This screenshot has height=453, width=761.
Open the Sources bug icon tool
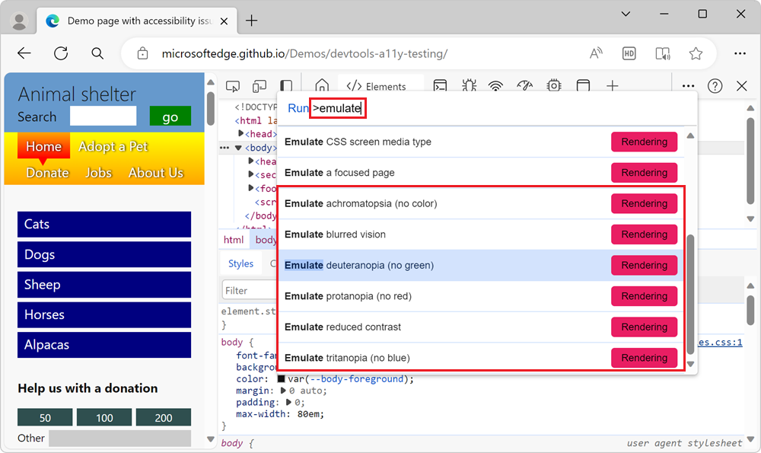pos(469,86)
